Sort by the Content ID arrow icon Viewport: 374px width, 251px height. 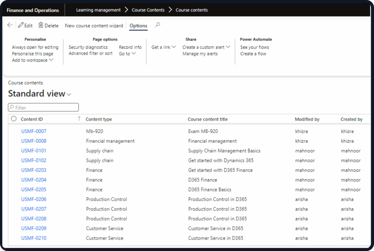(x=79, y=119)
